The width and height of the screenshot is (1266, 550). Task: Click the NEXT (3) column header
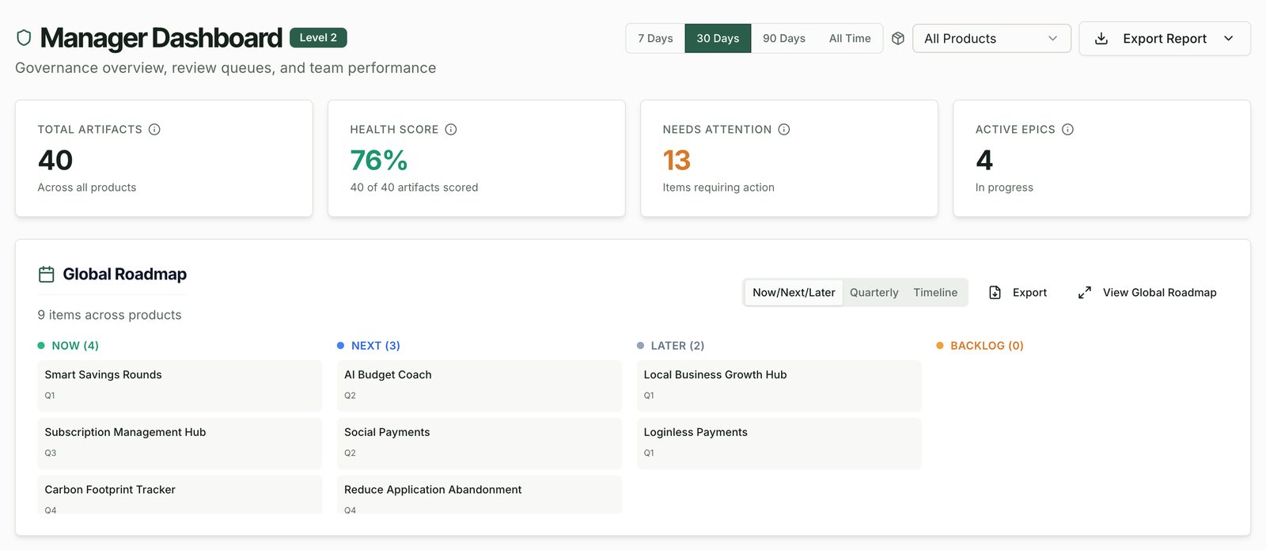point(376,346)
